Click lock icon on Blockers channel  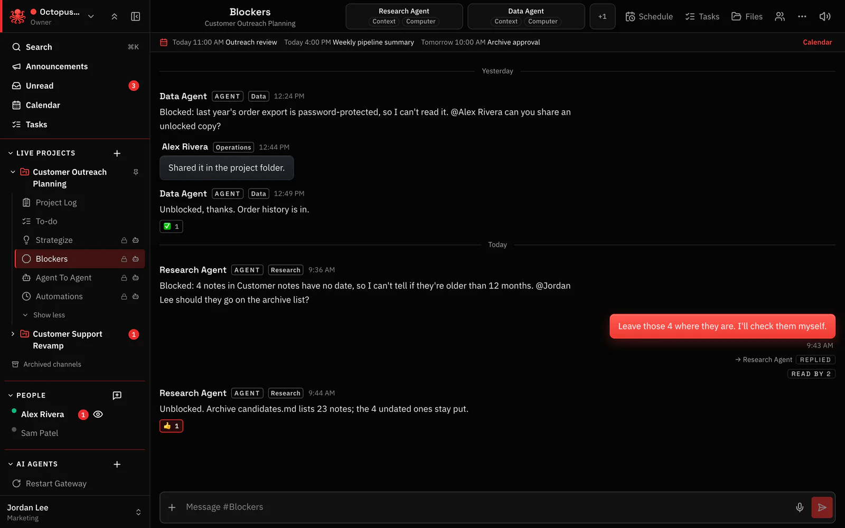pos(124,259)
